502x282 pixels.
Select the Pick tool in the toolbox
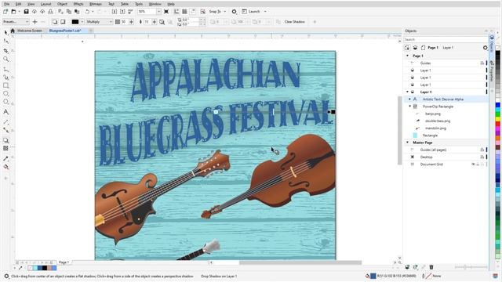[5, 33]
